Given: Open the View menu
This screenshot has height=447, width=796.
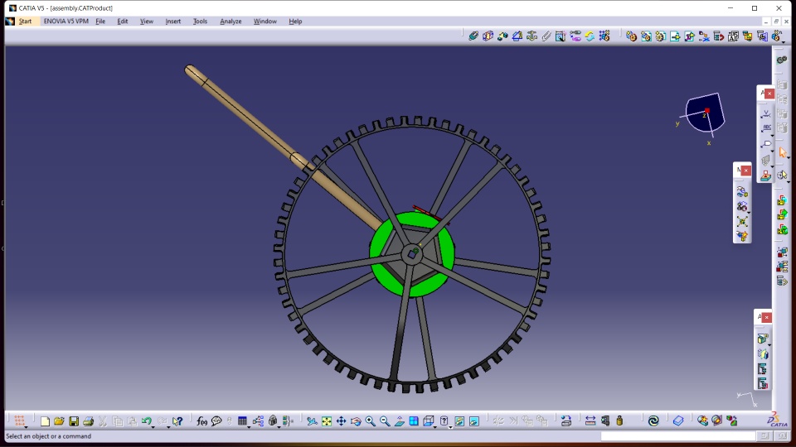Looking at the screenshot, I should (147, 22).
